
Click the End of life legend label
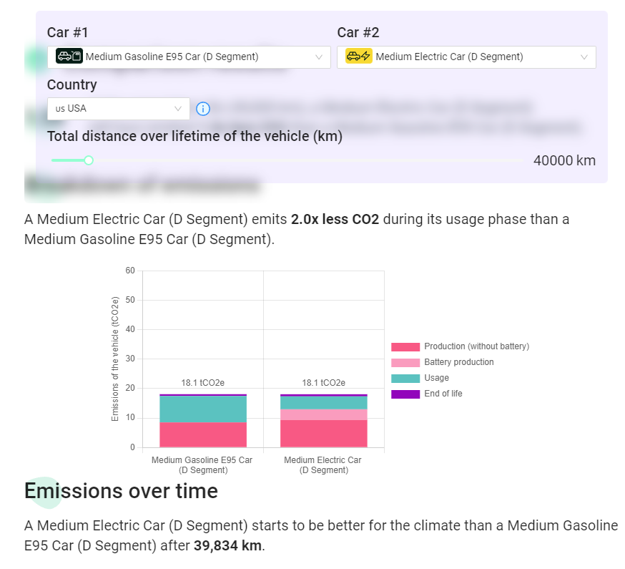tap(443, 394)
